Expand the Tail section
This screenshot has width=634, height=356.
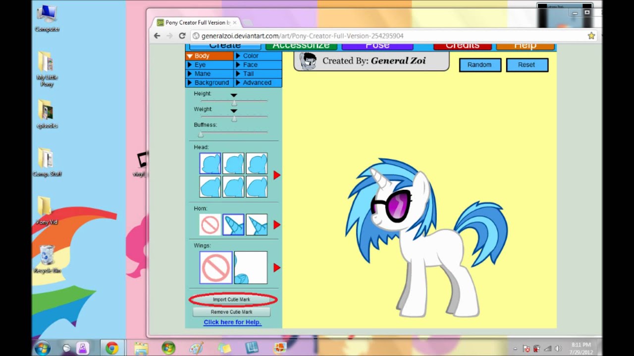[258, 74]
